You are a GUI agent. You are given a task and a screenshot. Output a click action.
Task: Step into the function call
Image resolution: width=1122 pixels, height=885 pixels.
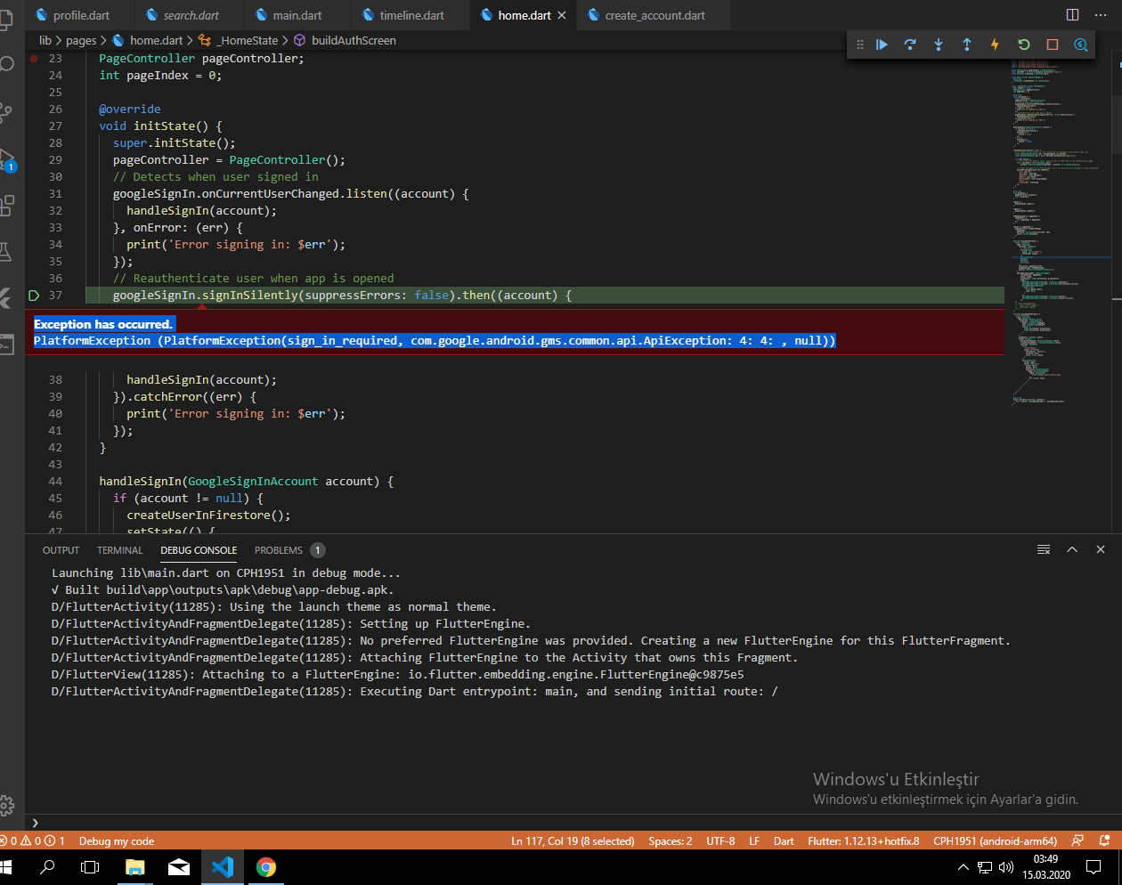tap(939, 45)
